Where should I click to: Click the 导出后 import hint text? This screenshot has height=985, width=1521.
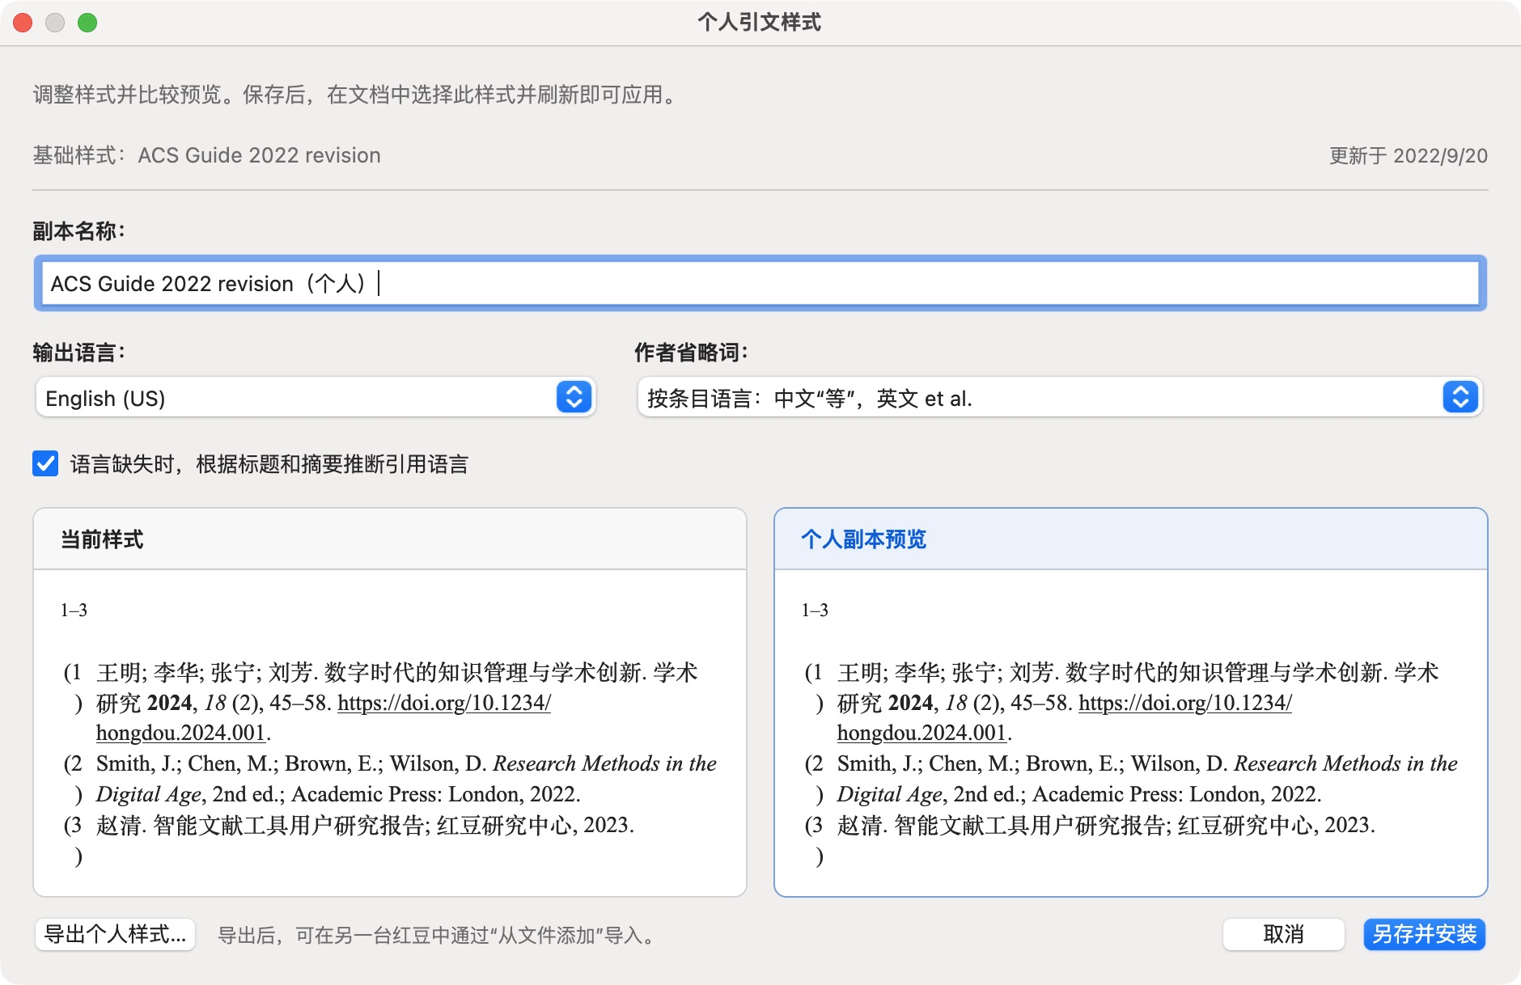(439, 936)
